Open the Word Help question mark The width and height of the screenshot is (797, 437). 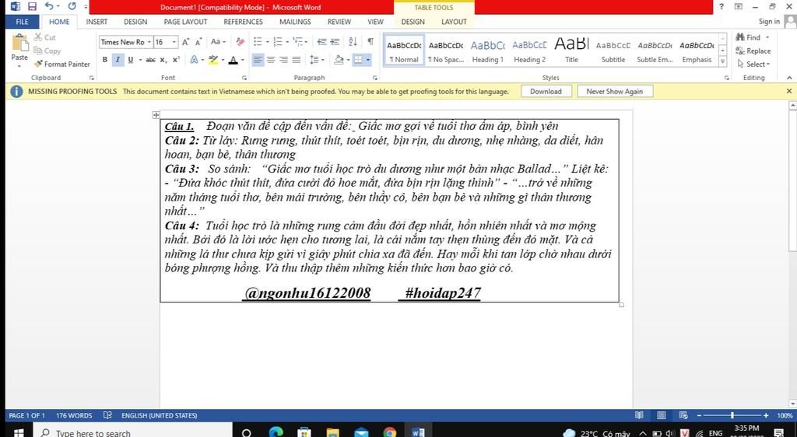pyautogui.click(x=722, y=6)
